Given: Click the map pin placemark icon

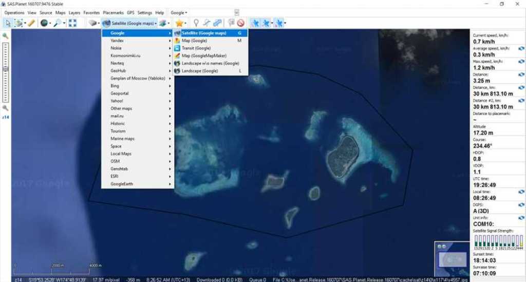Looking at the screenshot, I should tap(196, 23).
